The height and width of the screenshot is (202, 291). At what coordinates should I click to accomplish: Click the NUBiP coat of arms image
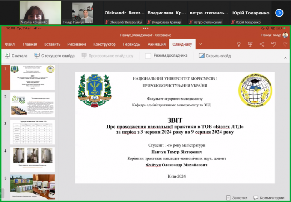(x=95, y=91)
